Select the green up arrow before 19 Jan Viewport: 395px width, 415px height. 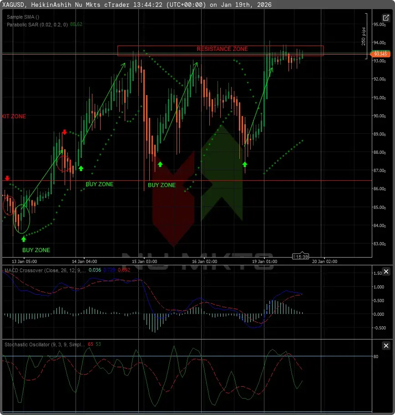(245, 164)
